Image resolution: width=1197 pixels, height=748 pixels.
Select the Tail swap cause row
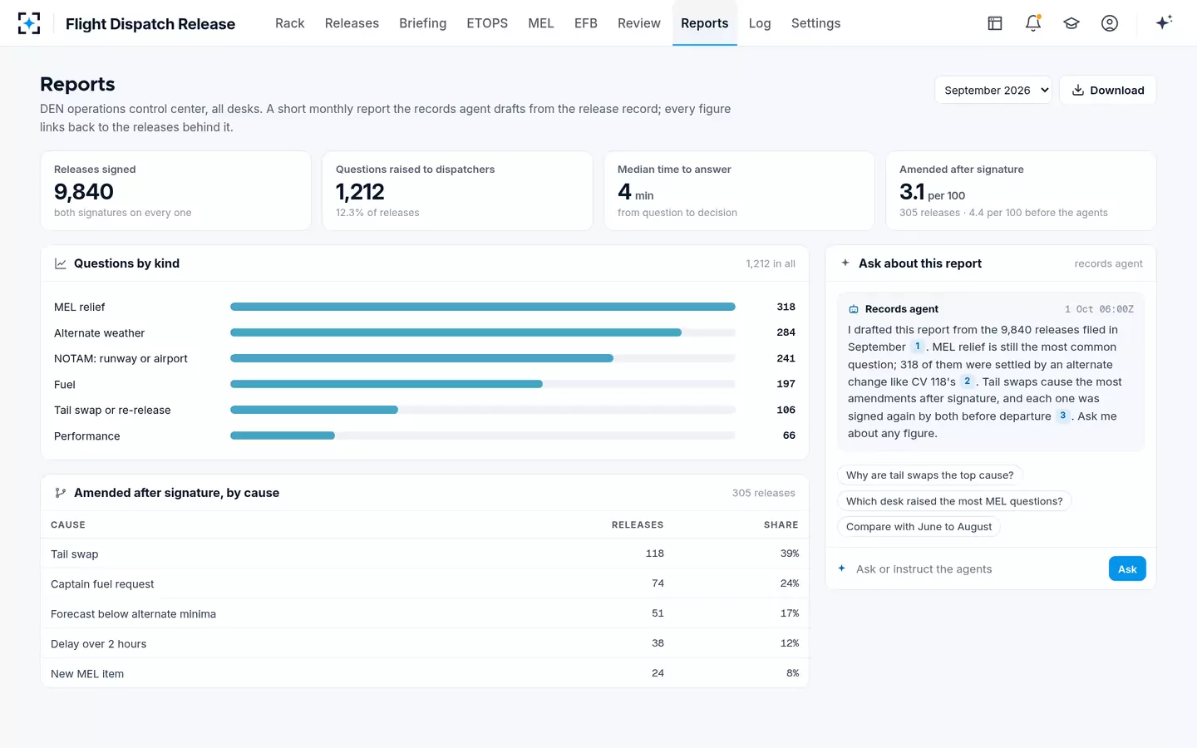[425, 554]
